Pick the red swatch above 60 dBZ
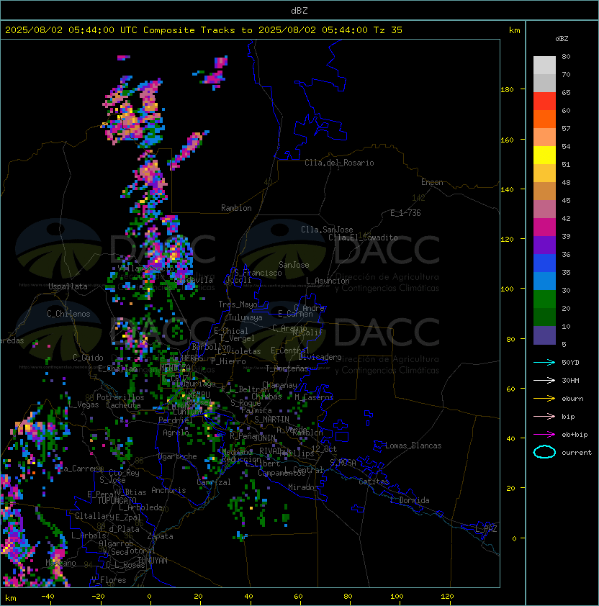 tap(544, 101)
